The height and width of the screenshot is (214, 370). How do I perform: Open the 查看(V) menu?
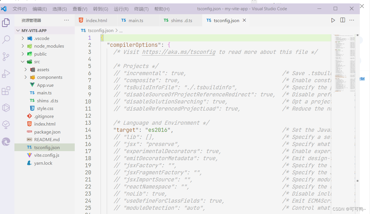80,9
